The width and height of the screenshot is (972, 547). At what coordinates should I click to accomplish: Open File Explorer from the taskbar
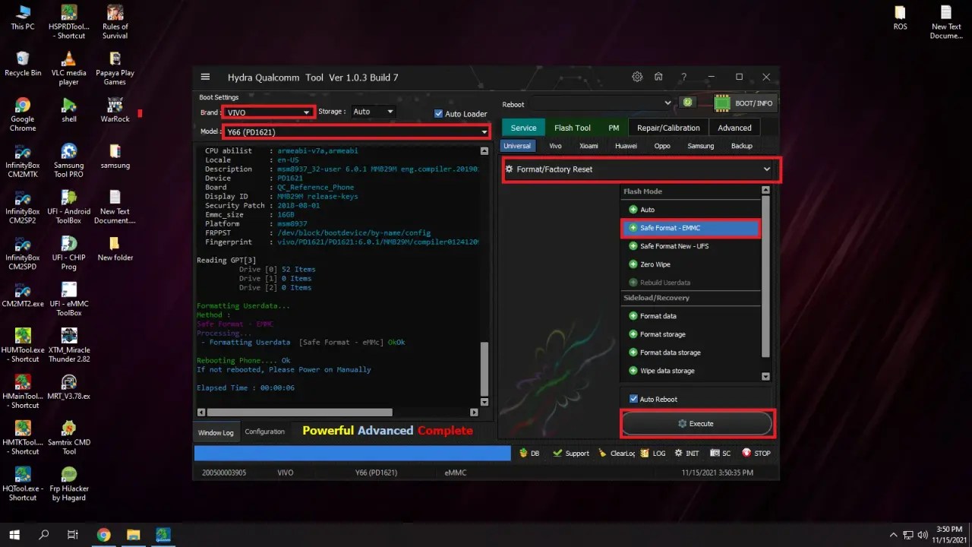click(133, 535)
